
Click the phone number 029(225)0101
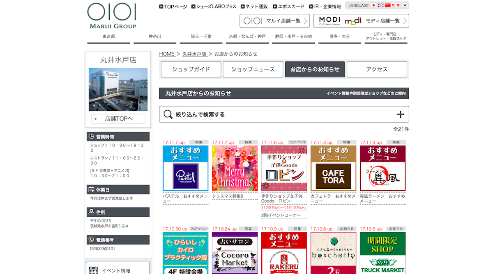pos(103,249)
